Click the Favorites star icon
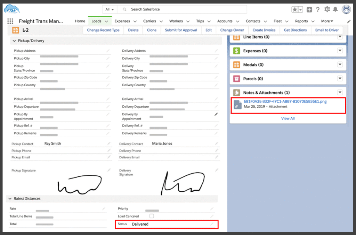Screen dimensions: 356x235 [295, 10]
